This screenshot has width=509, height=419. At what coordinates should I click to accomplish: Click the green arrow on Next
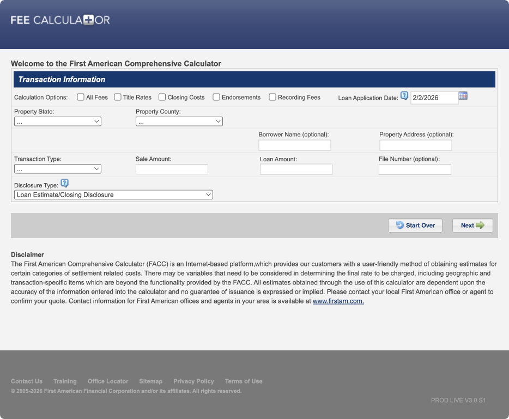point(482,225)
